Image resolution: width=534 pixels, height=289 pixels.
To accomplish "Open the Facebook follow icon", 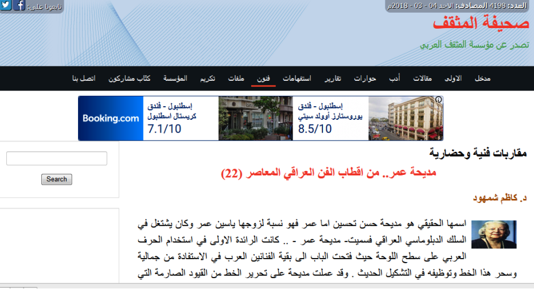I will pos(19,6).
